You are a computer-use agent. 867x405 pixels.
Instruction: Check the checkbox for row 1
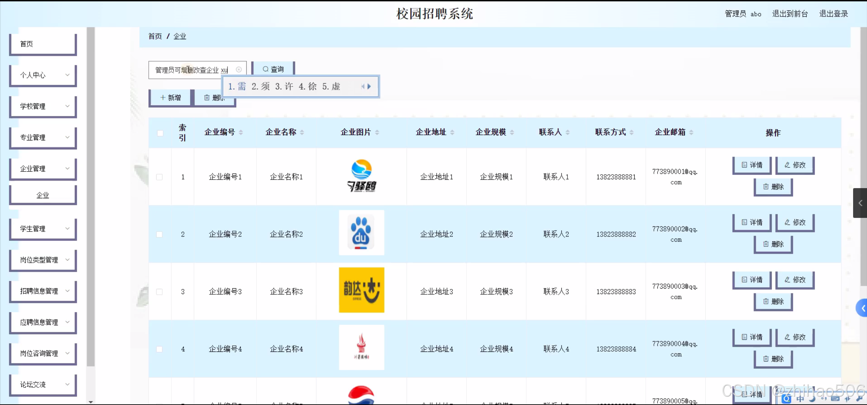click(x=160, y=177)
